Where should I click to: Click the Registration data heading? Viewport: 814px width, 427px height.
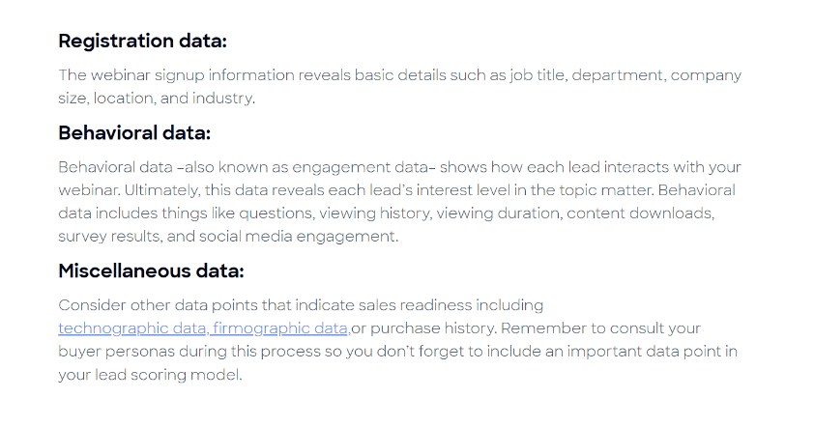[x=142, y=41]
